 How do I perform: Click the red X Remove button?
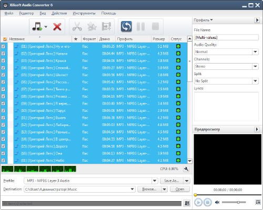pyautogui.click(x=57, y=27)
